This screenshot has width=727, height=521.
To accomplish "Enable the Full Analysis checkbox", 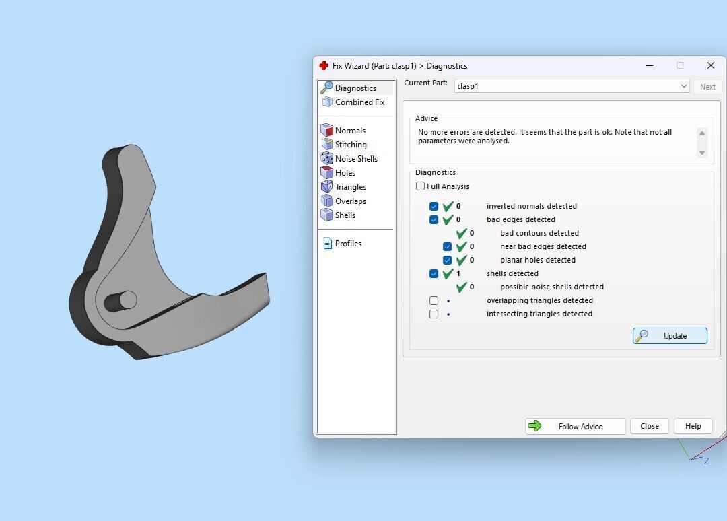I will coord(421,186).
